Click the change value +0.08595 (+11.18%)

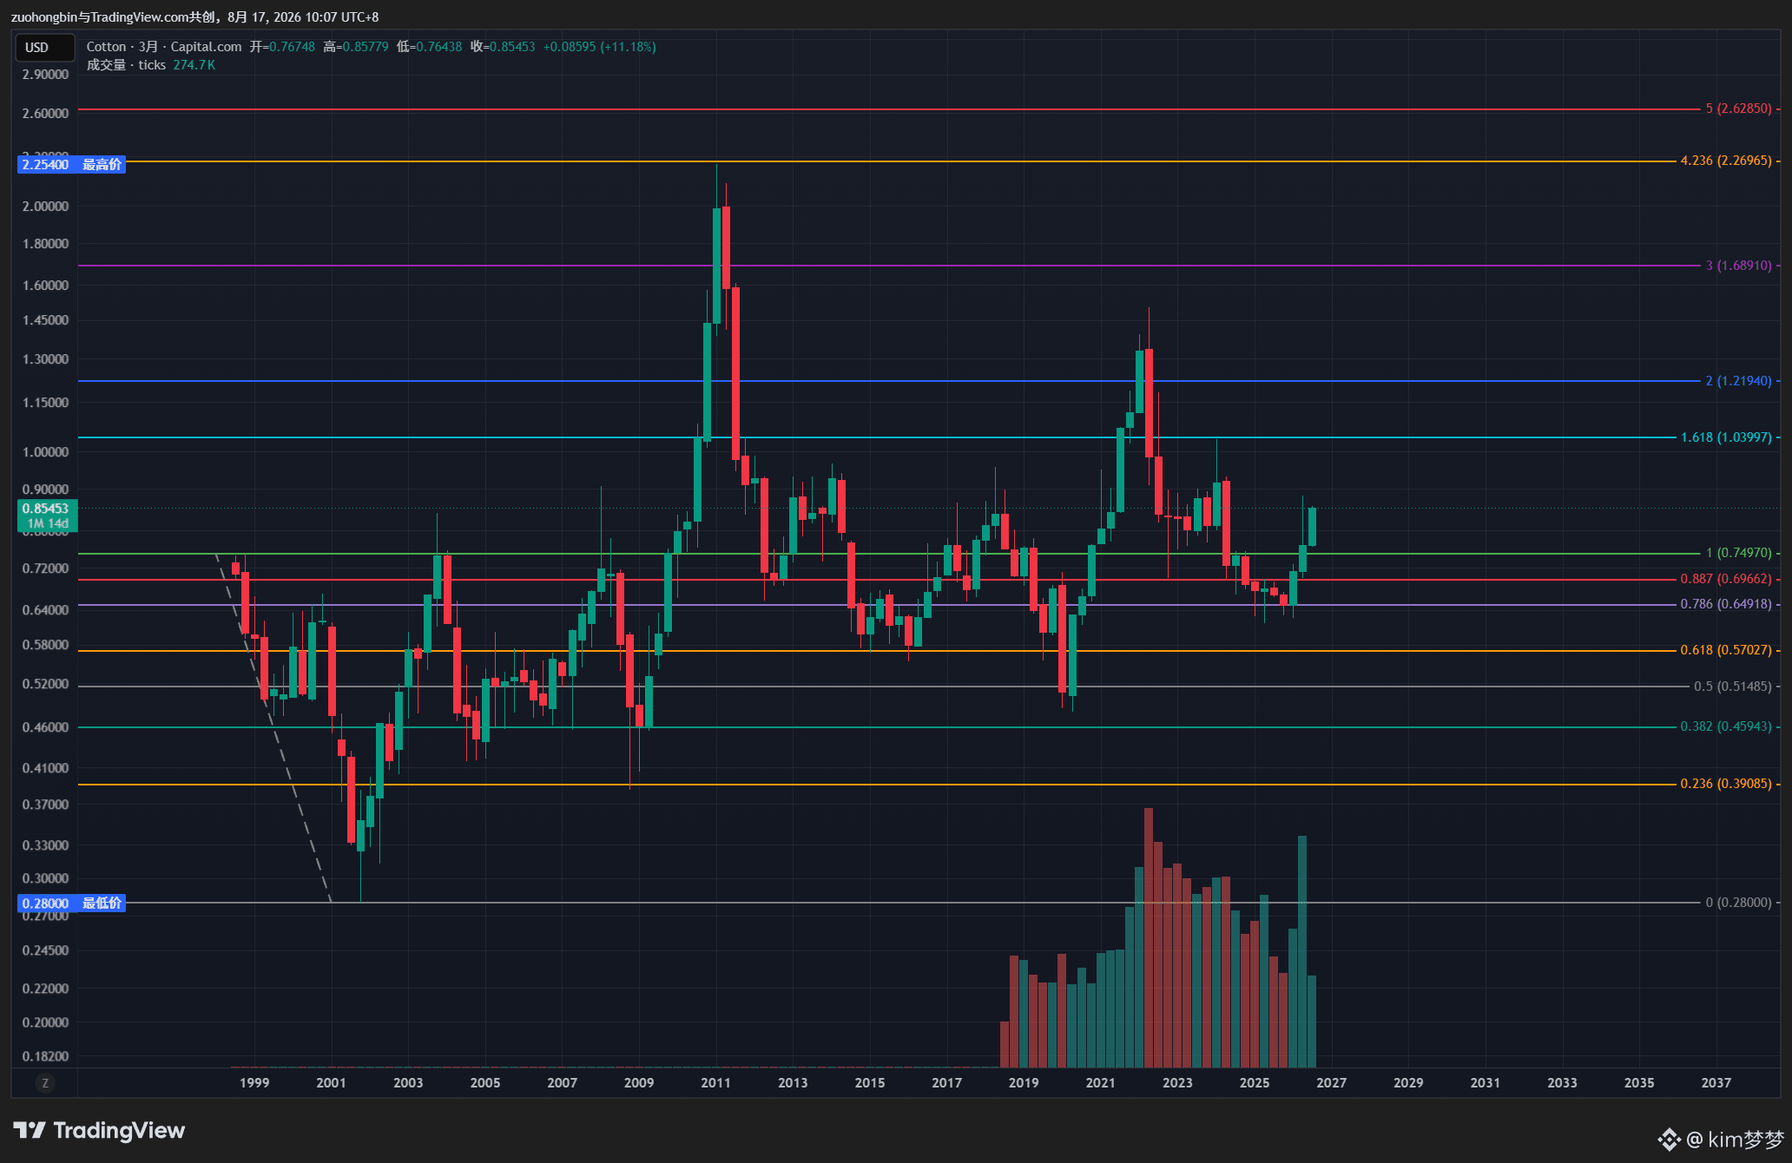click(x=599, y=47)
